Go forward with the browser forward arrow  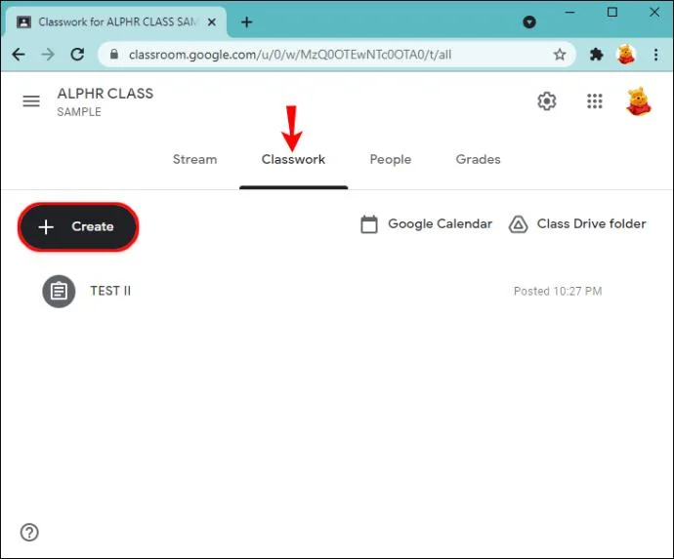tap(48, 55)
